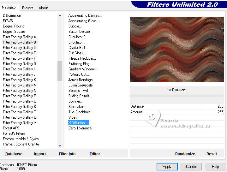Adjust the Amount slider
This screenshot has height=172, width=227.
[x=177, y=112]
